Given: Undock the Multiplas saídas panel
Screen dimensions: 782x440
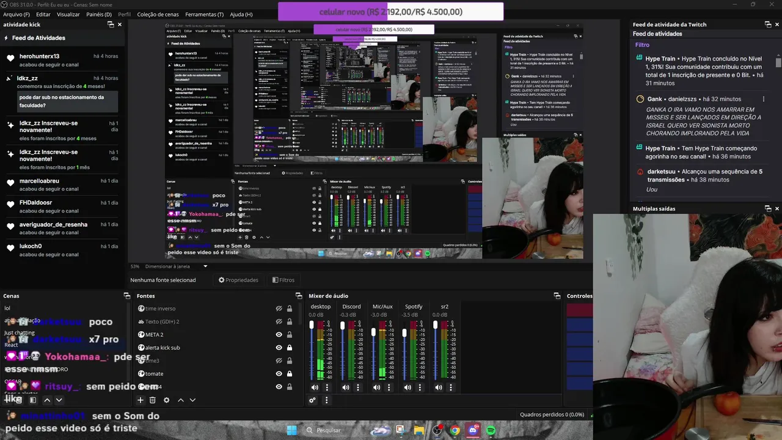Looking at the screenshot, I should (768, 208).
